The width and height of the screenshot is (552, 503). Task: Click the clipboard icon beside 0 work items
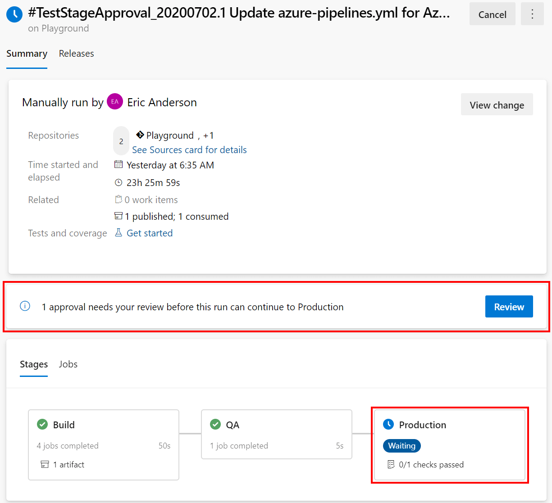pyautogui.click(x=119, y=199)
